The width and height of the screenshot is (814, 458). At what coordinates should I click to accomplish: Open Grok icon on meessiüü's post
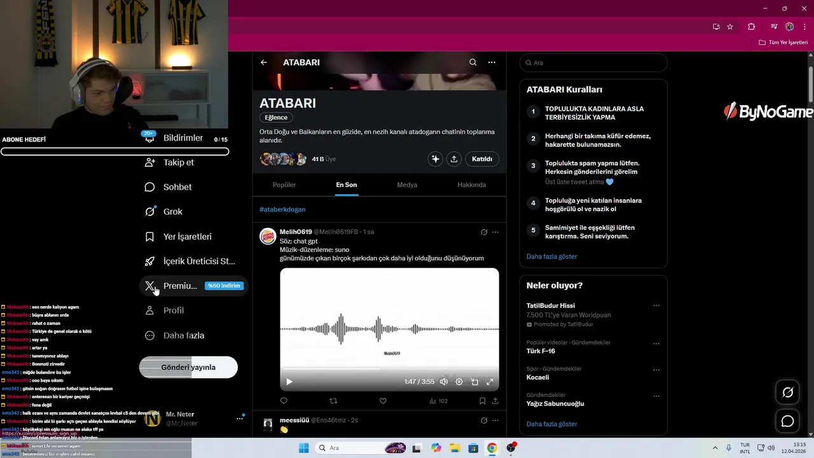[x=484, y=420]
